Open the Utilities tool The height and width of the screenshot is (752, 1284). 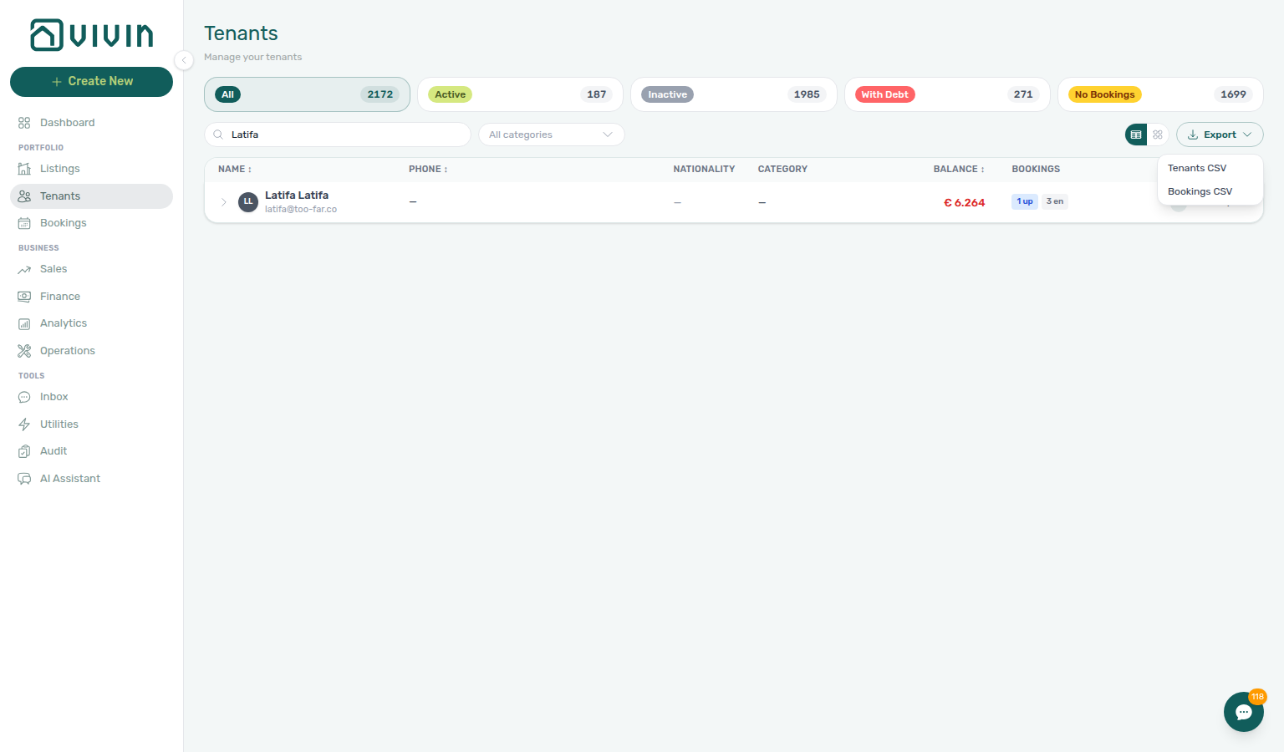[91, 424]
